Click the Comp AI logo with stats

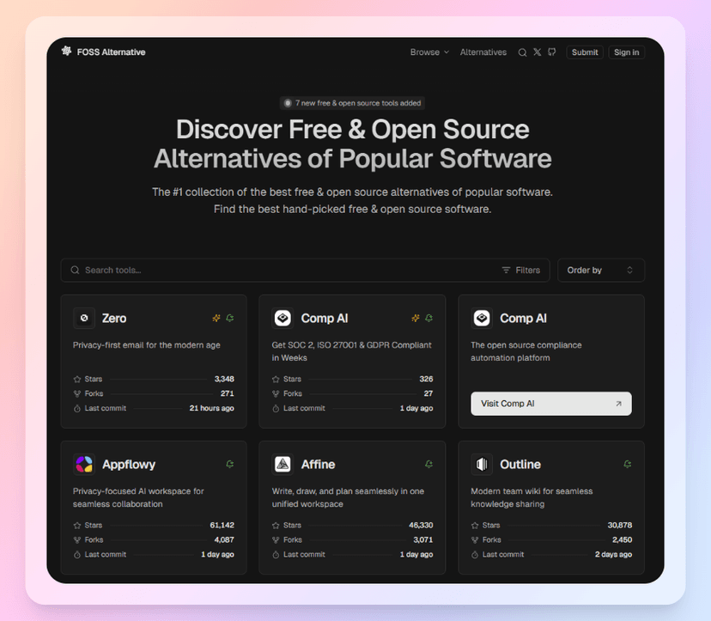click(x=283, y=318)
